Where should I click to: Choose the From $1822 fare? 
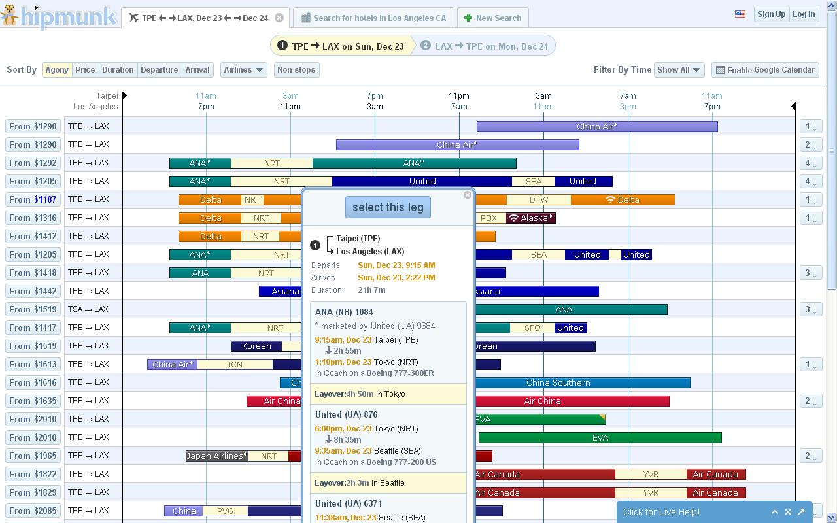coord(33,474)
